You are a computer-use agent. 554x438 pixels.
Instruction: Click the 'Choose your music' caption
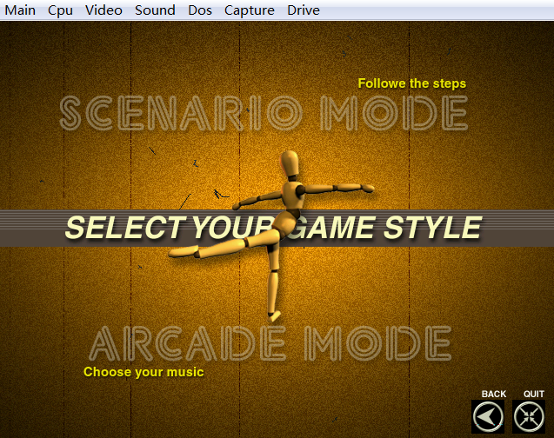(x=144, y=372)
